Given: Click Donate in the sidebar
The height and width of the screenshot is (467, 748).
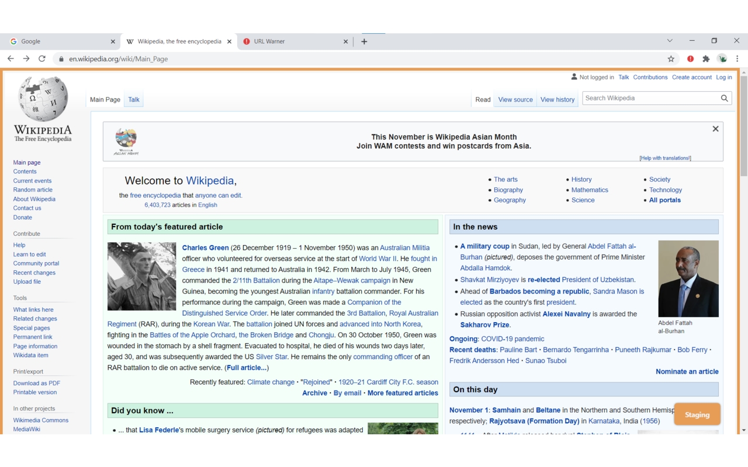Looking at the screenshot, I should tap(23, 217).
